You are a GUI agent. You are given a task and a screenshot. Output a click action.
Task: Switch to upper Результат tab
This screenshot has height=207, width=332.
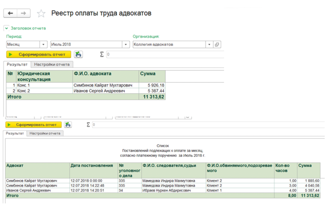click(17, 64)
